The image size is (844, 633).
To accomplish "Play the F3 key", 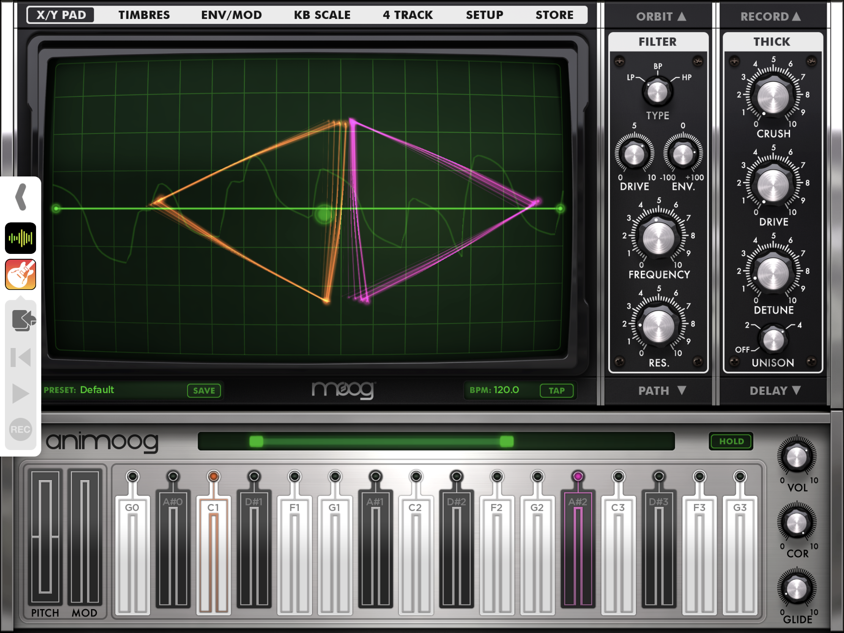I will 699,555.
